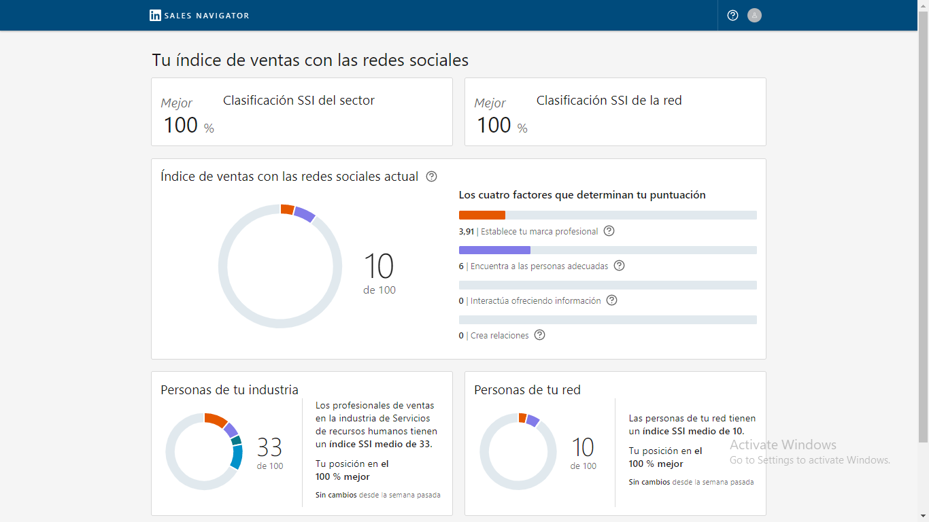Screen dimensions: 929x522
Task: Click the '10 de 100' main score
Action: [379, 273]
